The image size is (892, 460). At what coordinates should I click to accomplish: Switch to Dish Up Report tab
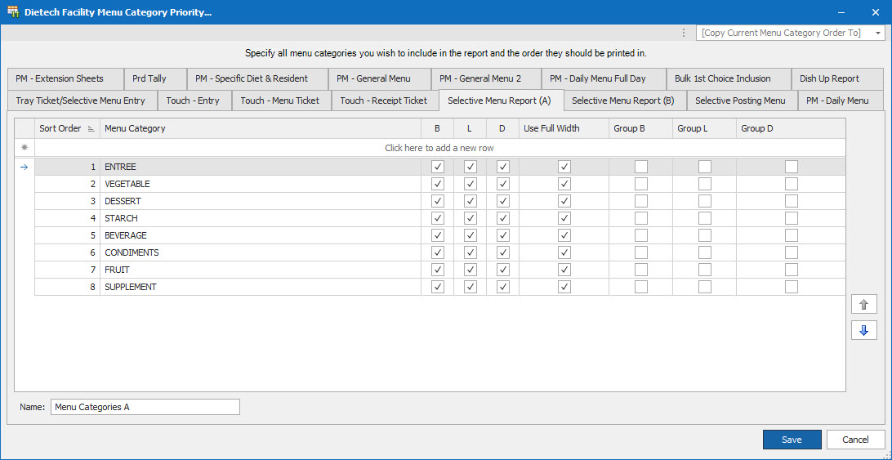pos(837,78)
